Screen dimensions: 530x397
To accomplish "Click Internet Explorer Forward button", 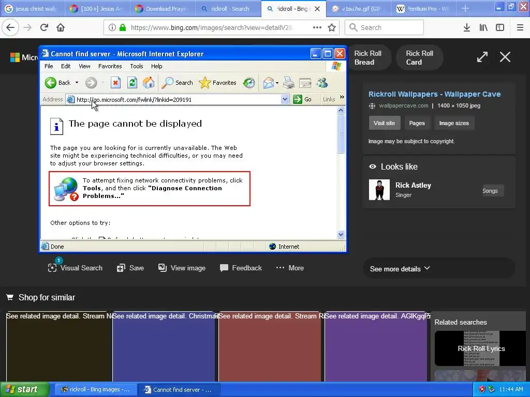I will click(x=91, y=83).
